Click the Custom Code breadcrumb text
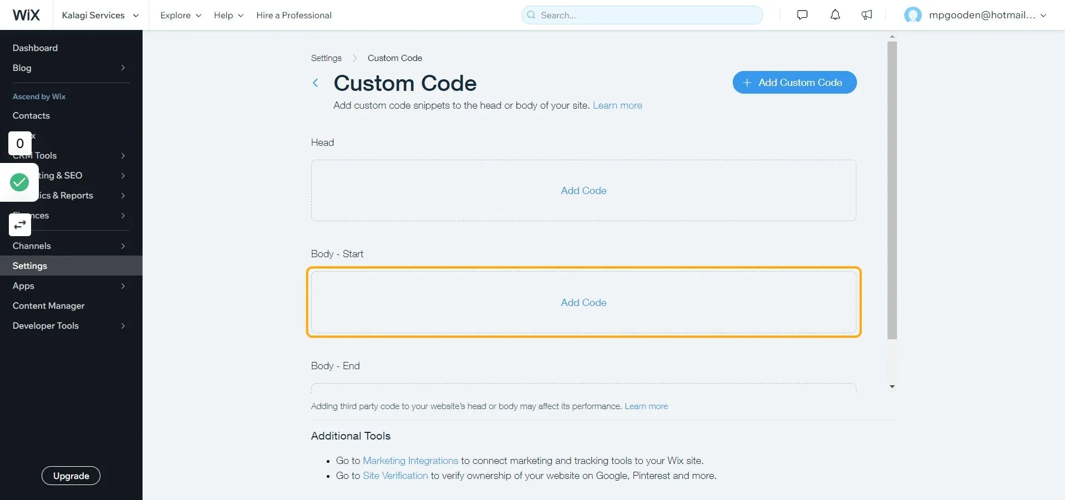Image resolution: width=1065 pixels, height=500 pixels. (395, 58)
